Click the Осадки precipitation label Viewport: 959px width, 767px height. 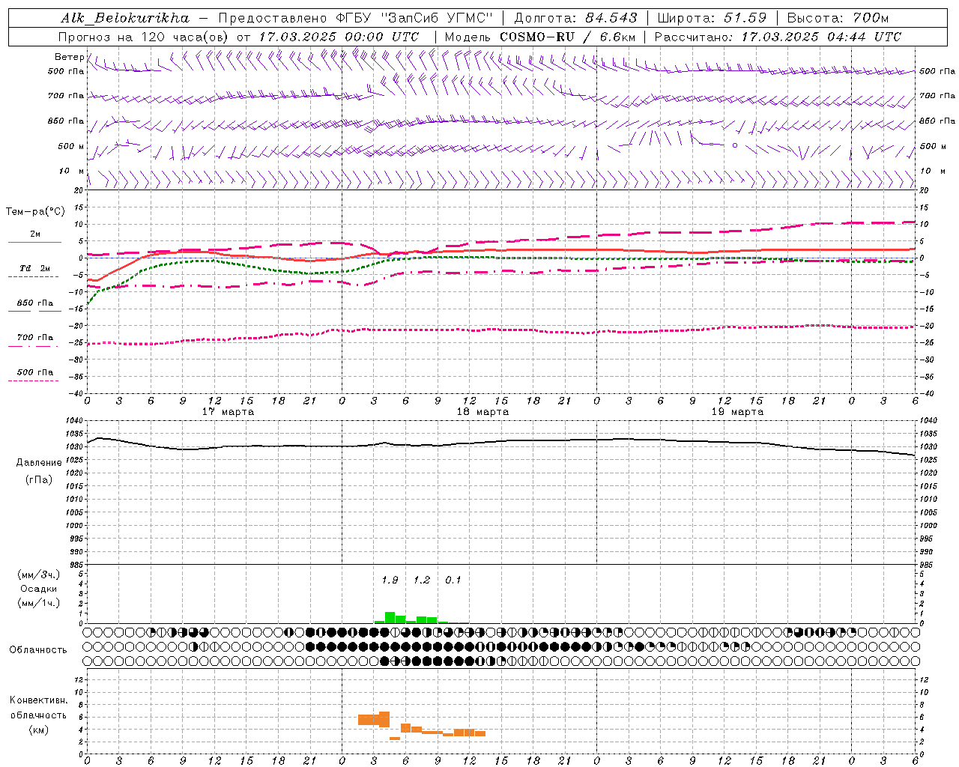[x=38, y=589]
